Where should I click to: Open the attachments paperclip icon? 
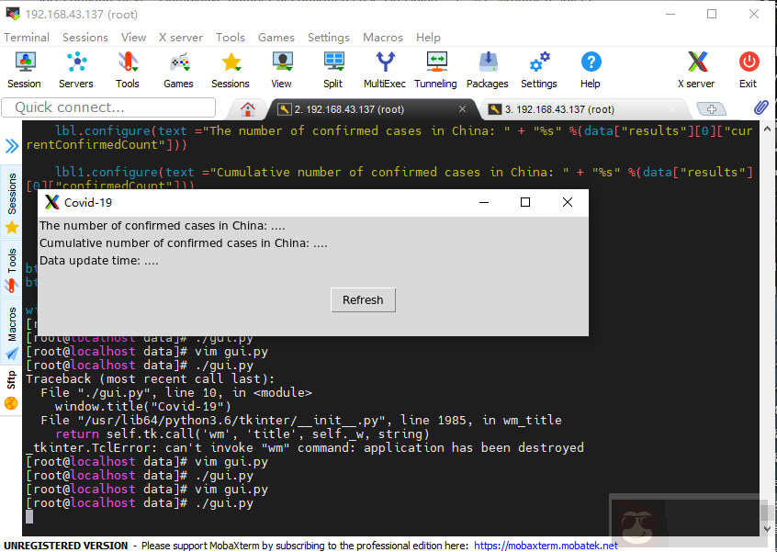760,107
